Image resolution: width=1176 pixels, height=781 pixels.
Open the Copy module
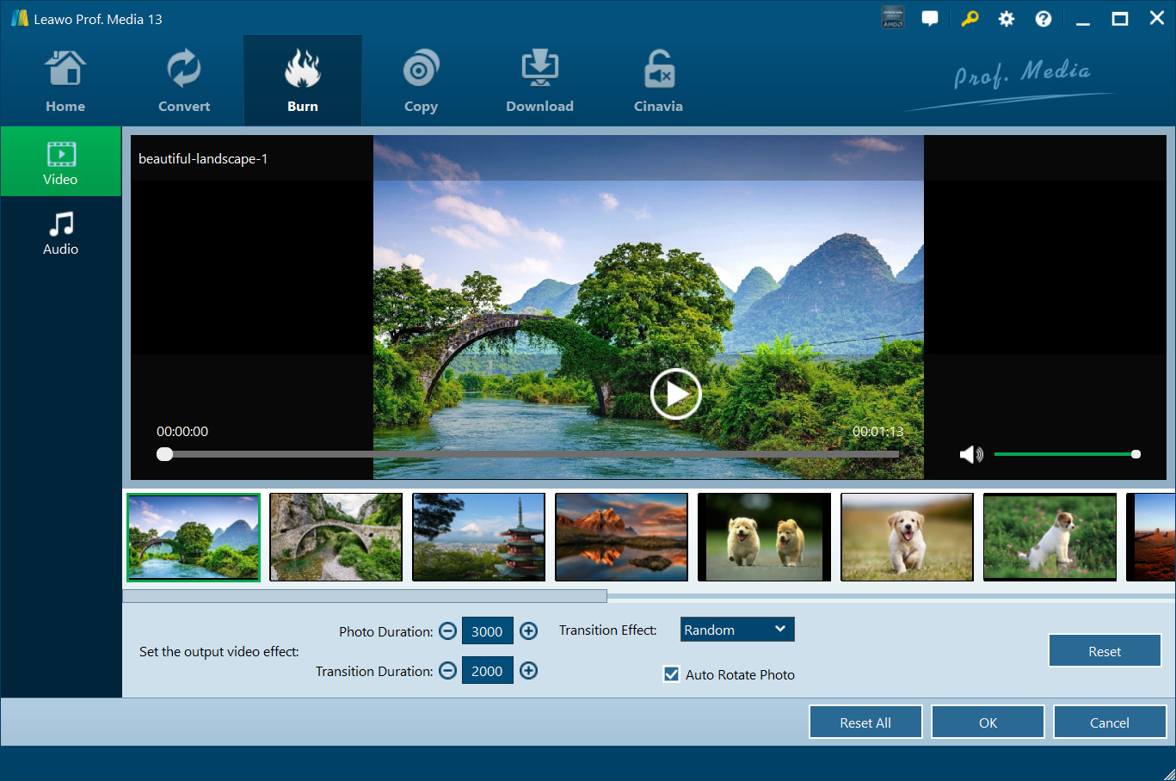421,80
